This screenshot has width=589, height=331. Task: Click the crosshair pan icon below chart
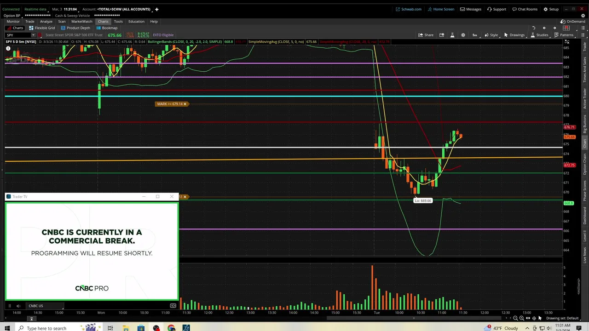[x=534, y=318]
